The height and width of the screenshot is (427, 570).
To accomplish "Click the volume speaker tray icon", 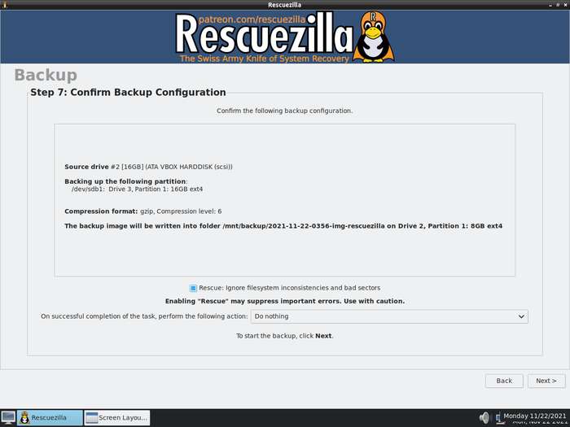I will [485, 417].
